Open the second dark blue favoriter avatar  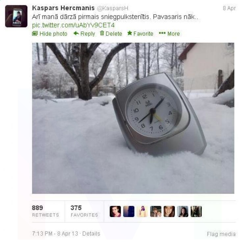pyautogui.click(x=129, y=211)
